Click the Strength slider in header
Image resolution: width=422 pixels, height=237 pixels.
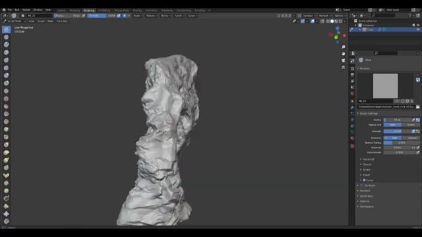click(x=101, y=16)
